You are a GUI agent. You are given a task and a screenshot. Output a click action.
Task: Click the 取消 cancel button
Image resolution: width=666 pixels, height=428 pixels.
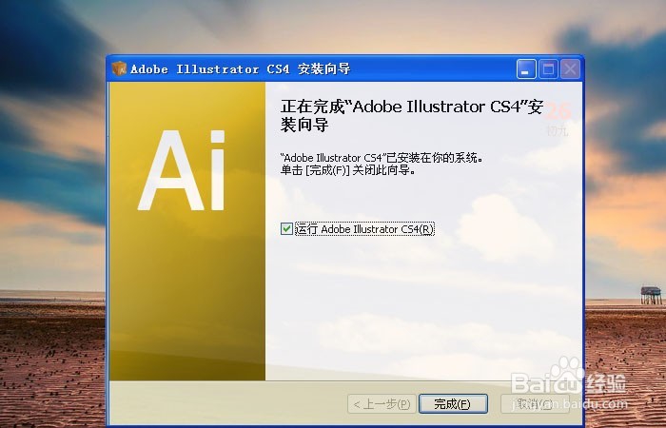(x=535, y=404)
